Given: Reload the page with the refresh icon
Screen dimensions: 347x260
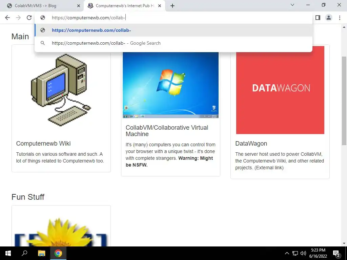Looking at the screenshot, I should tap(29, 18).
